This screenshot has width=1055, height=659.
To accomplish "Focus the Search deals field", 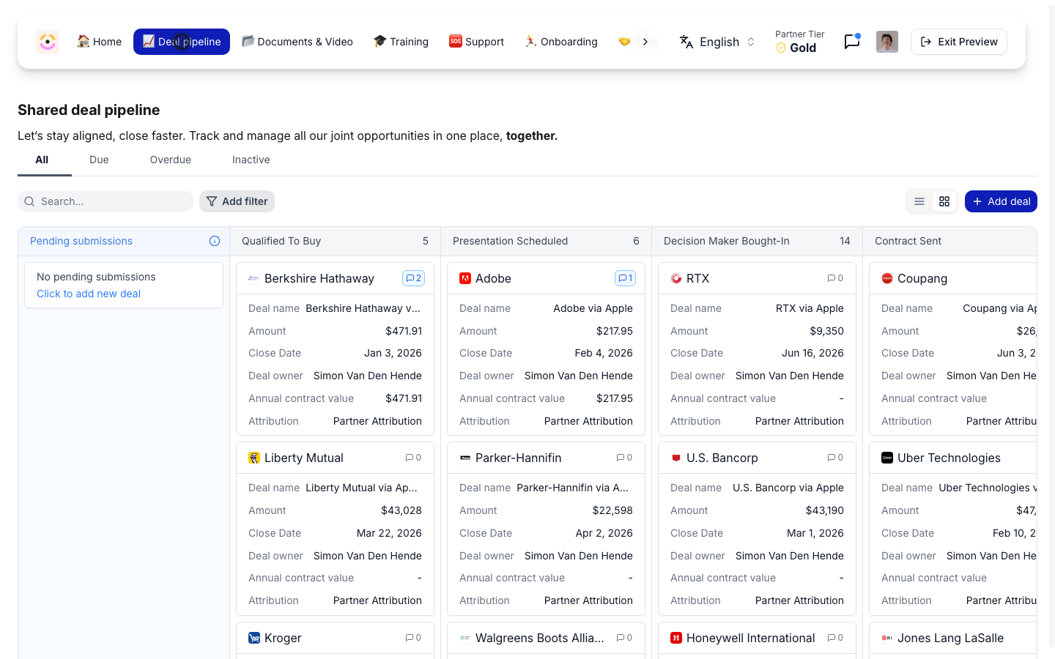I will pos(105,201).
